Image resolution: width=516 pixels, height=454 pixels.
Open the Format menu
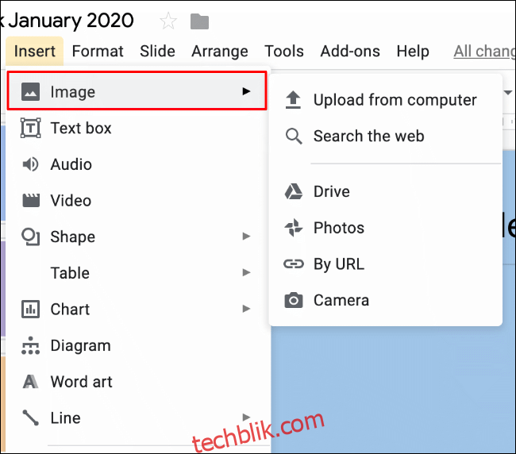(98, 52)
